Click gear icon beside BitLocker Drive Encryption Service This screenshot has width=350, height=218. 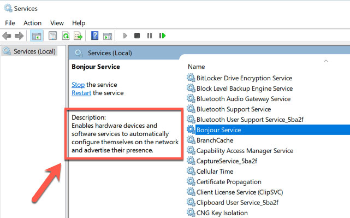pyautogui.click(x=191, y=78)
